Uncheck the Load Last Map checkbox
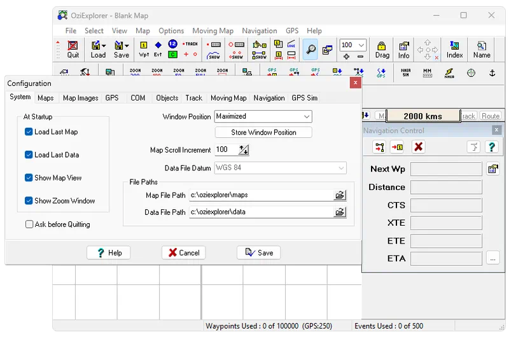509x337 pixels. click(x=29, y=132)
